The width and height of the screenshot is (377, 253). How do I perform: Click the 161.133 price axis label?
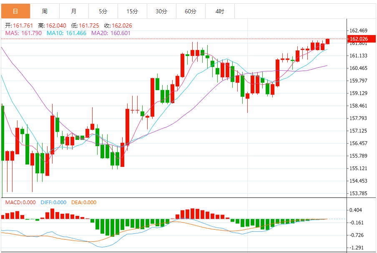[x=358, y=56]
